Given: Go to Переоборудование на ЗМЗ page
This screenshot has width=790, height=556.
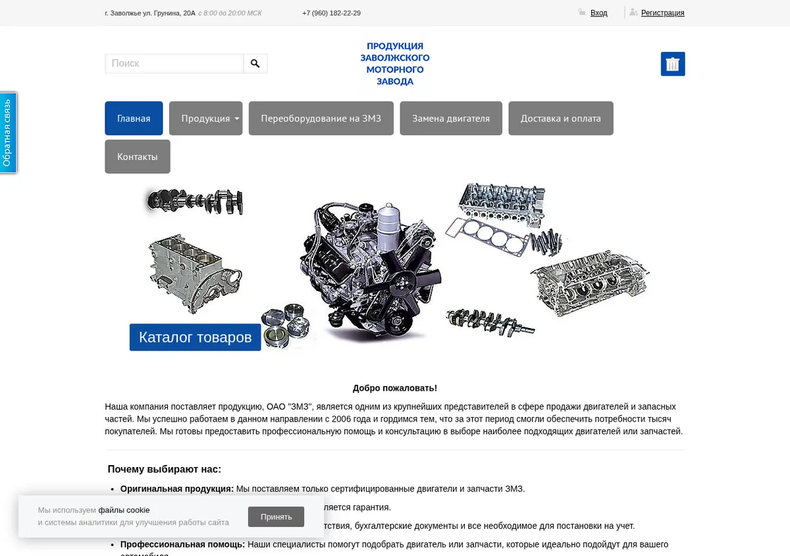Looking at the screenshot, I should (x=321, y=119).
